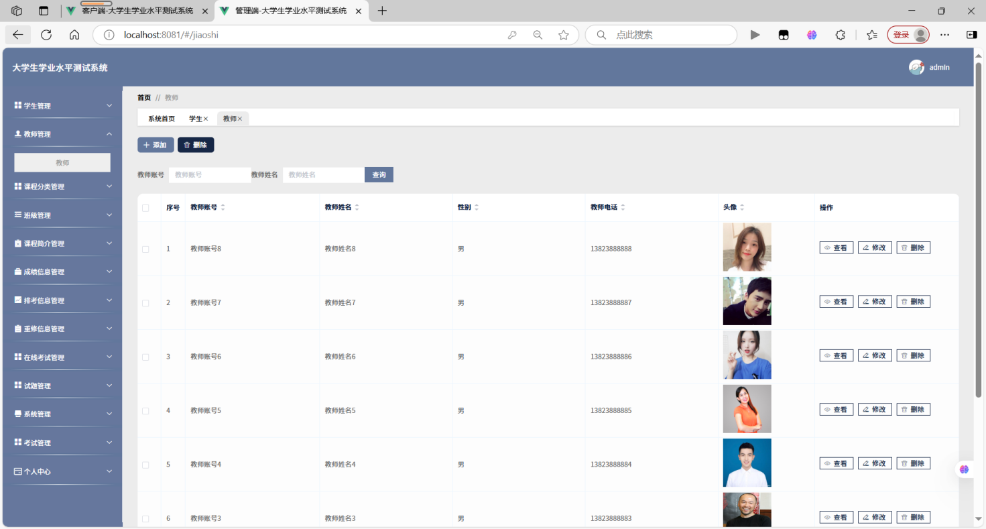The width and height of the screenshot is (986, 529).
Task: Select the row checkbox for 教师账号4
Action: [x=145, y=465]
